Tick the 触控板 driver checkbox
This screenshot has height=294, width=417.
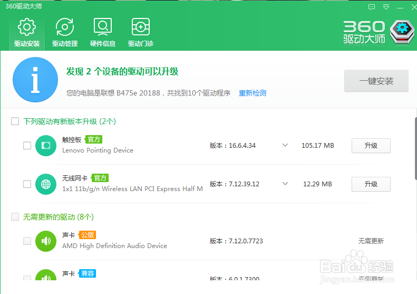(27, 145)
